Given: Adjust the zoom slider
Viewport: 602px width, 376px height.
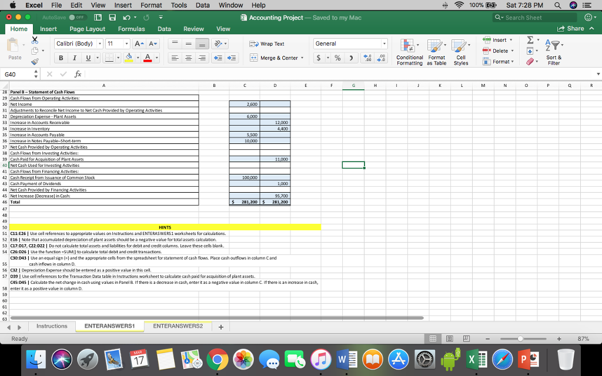Looking at the screenshot, I should pyautogui.click(x=521, y=339).
